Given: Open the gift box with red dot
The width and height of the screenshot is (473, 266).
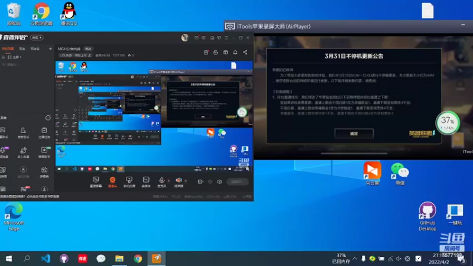Looking at the screenshot, I should (x=206, y=52).
